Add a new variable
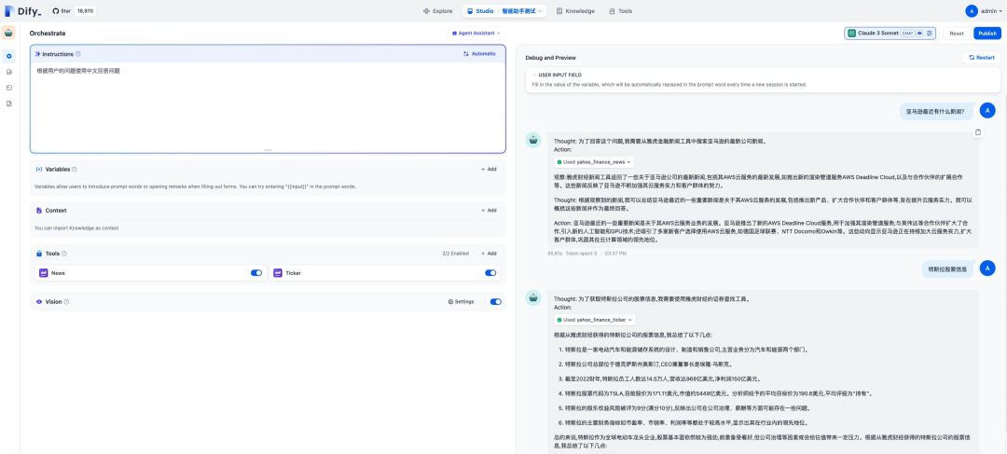Image resolution: width=1007 pixels, height=454 pixels. point(489,170)
